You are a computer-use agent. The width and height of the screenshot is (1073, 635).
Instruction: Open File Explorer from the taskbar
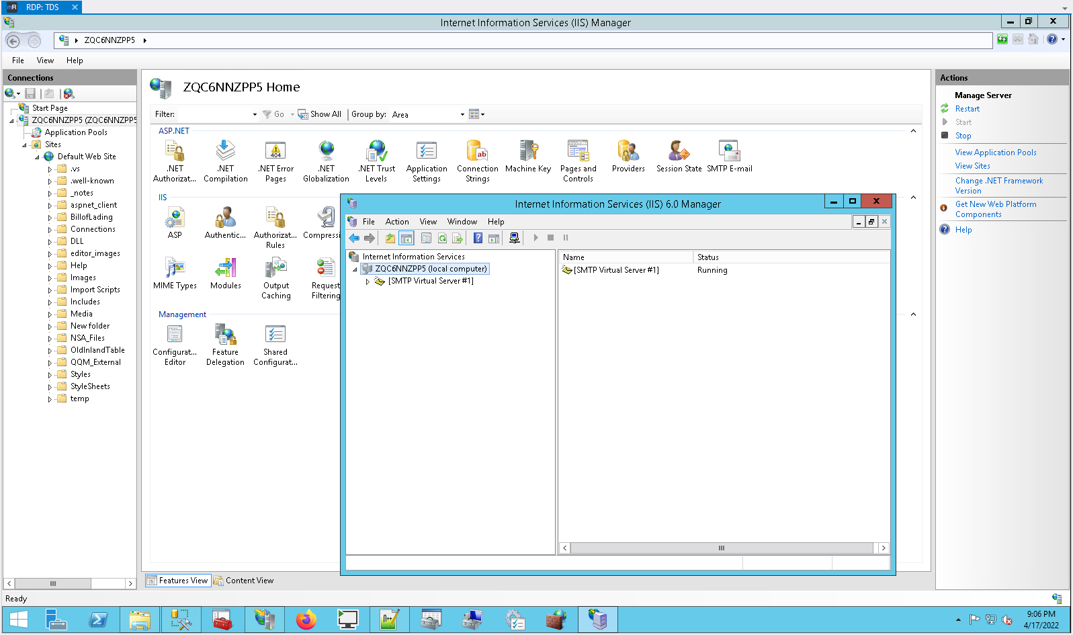point(140,620)
